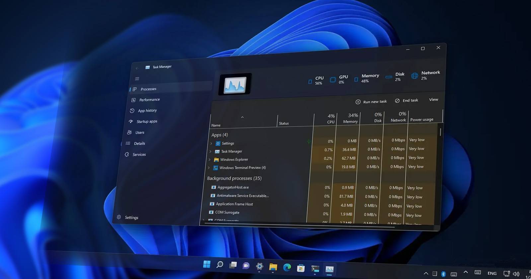Open Microsoft Edge from the taskbar
The height and width of the screenshot is (279, 531).
point(287,267)
